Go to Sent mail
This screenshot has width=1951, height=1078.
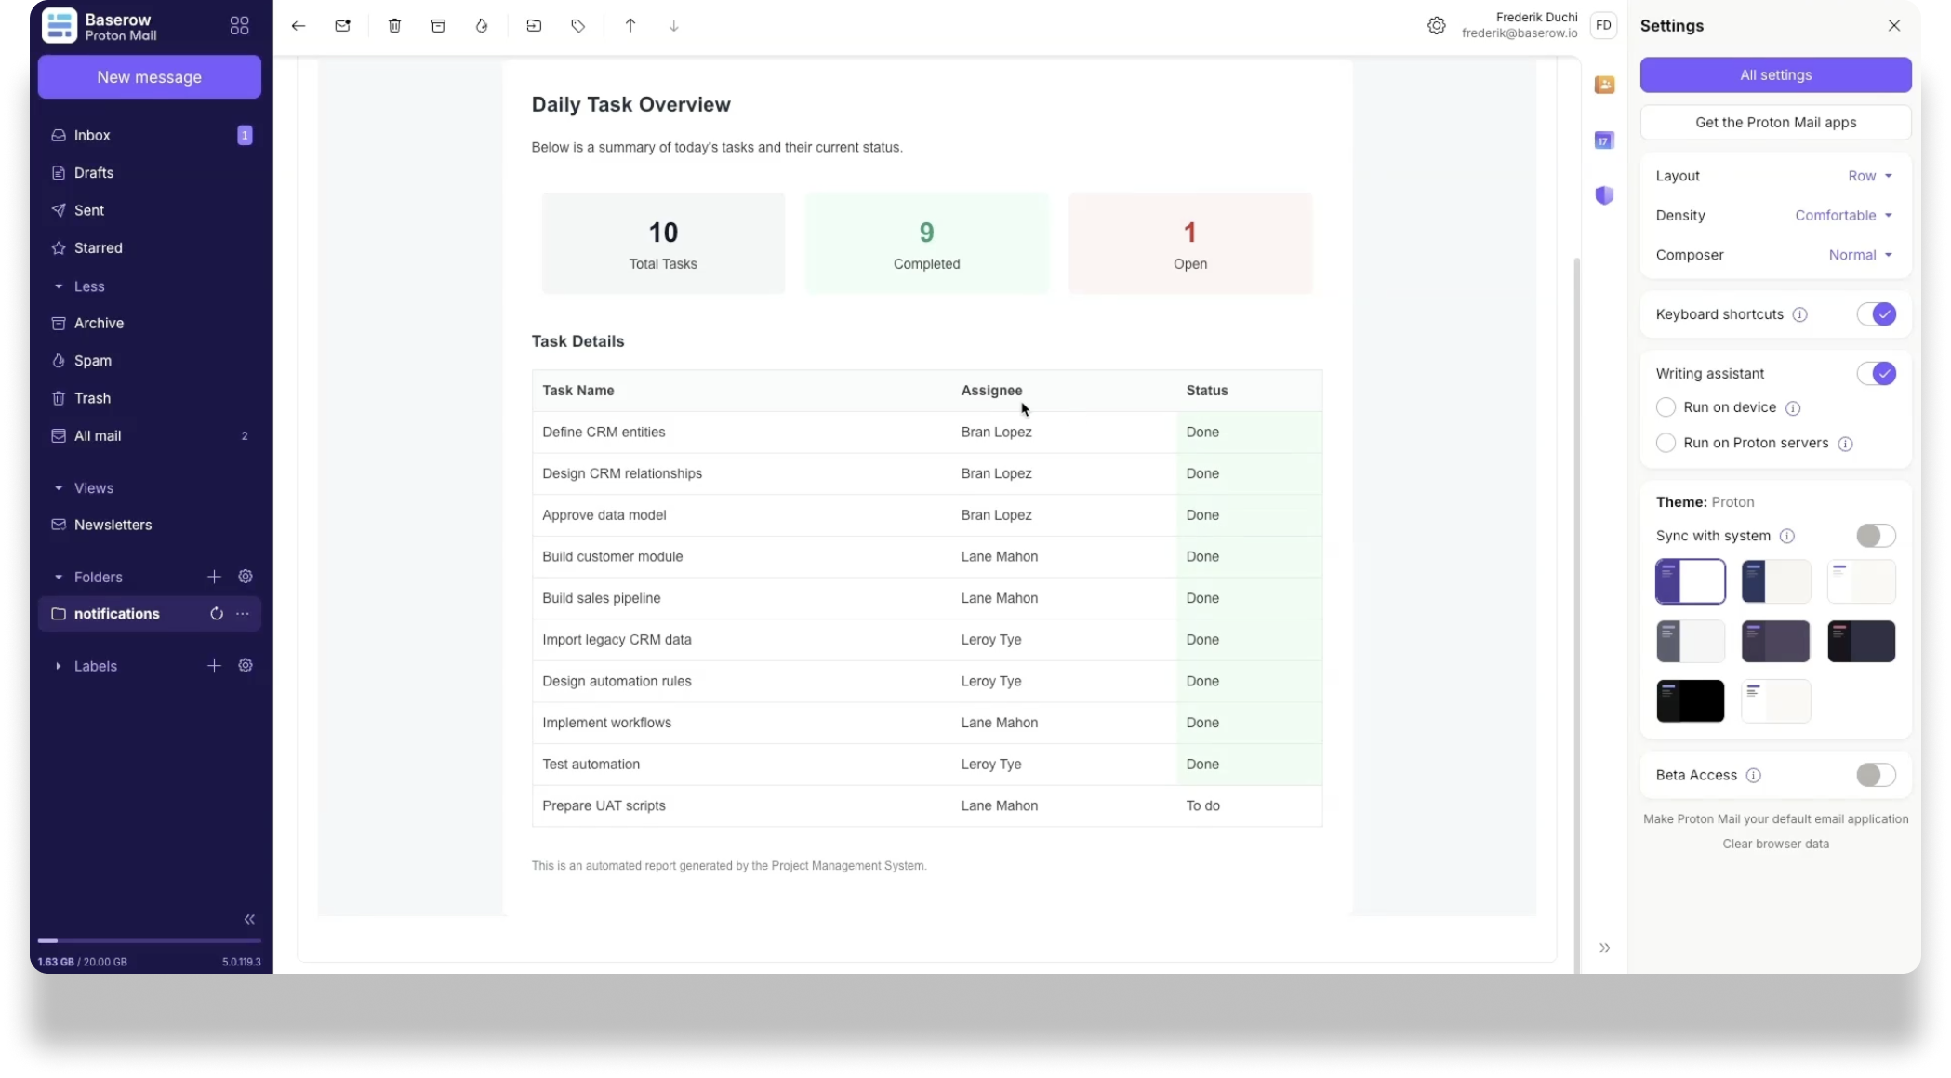[149, 210]
